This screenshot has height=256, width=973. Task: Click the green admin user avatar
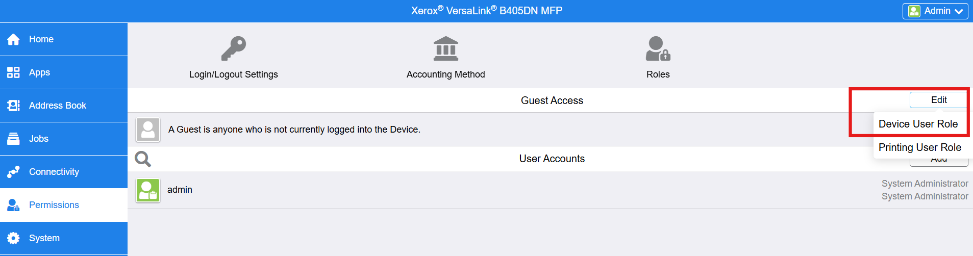pos(148,190)
